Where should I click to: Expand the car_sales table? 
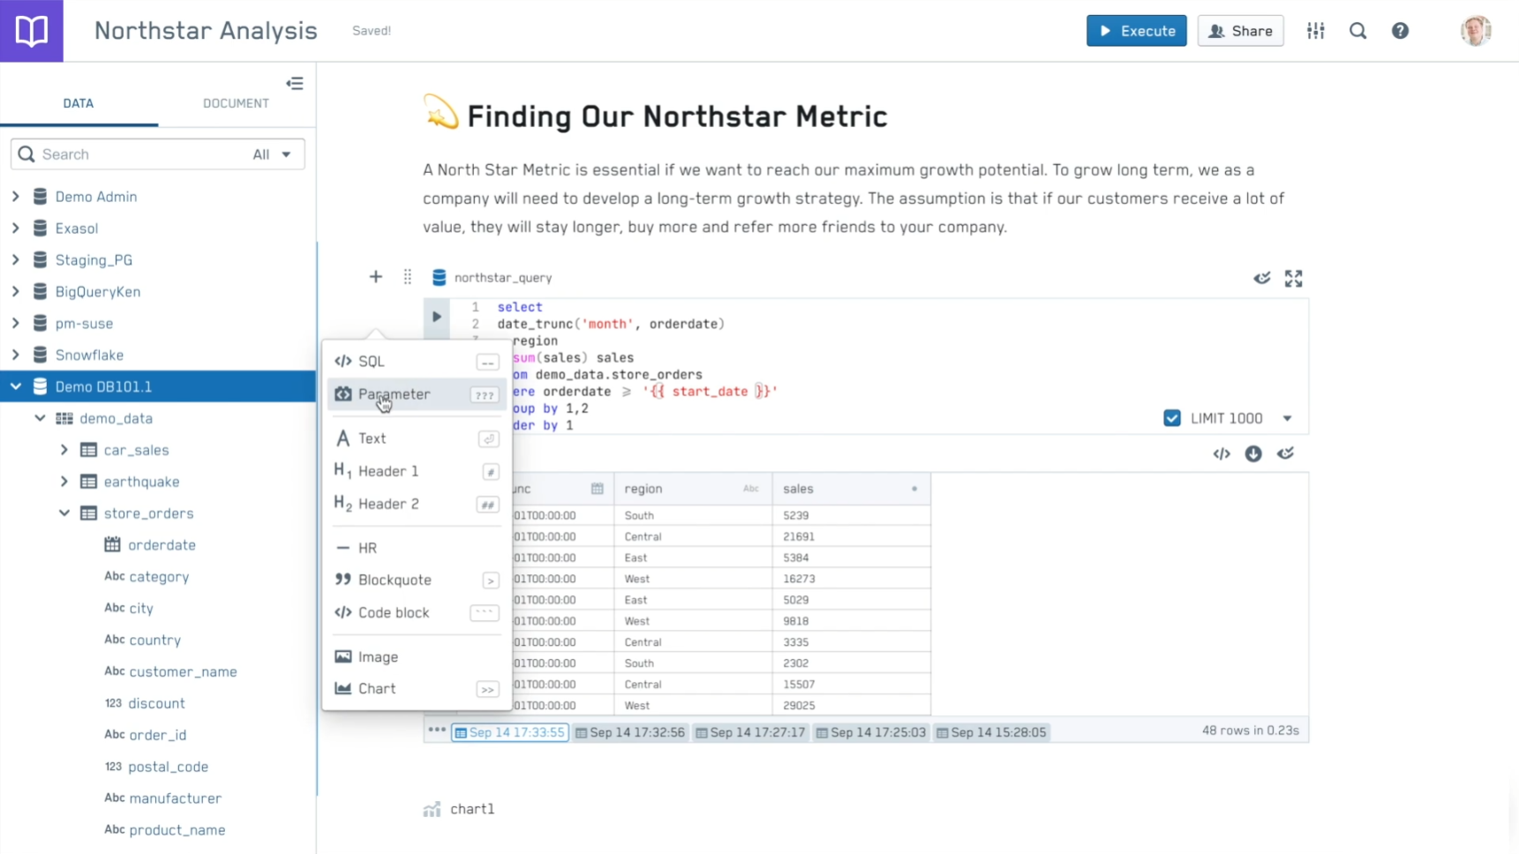coord(64,450)
